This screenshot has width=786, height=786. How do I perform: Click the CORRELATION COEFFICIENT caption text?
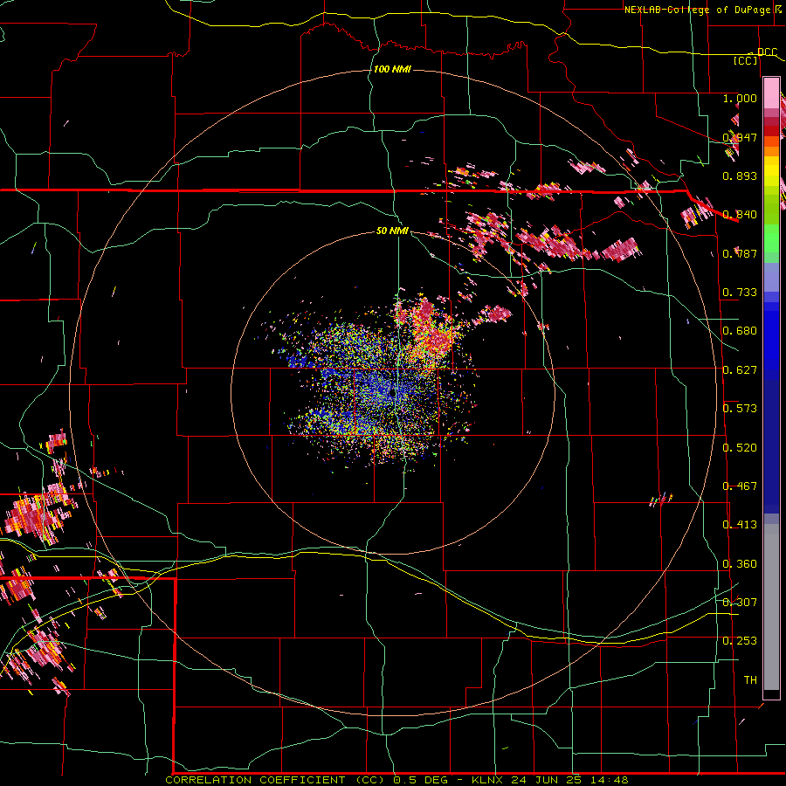pyautogui.click(x=255, y=780)
